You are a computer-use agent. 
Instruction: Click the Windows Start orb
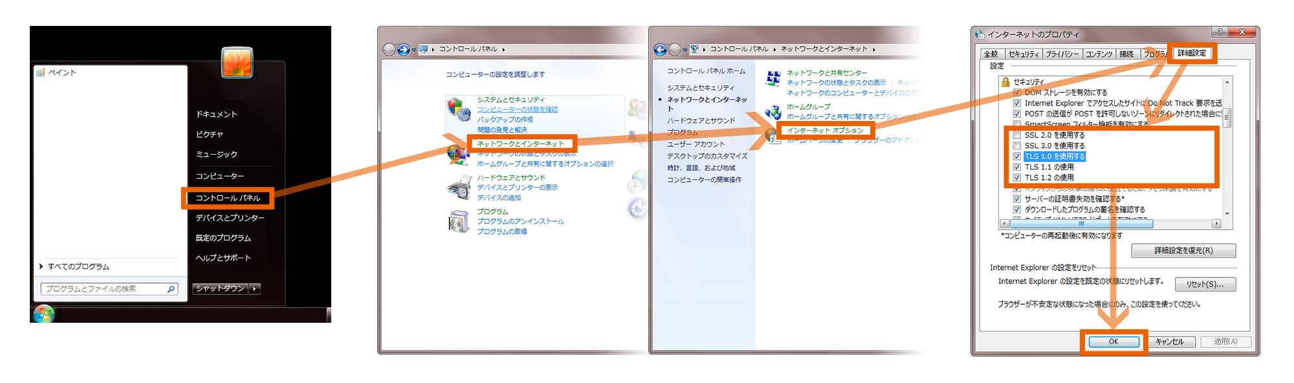(43, 314)
